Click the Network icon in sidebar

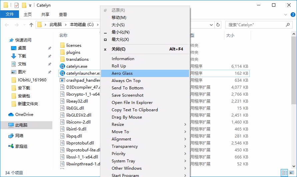[11, 136]
